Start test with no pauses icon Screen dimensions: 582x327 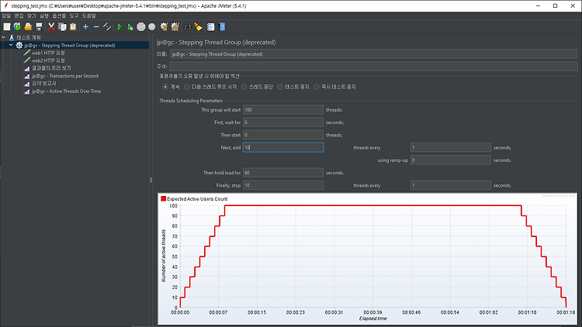pos(130,26)
